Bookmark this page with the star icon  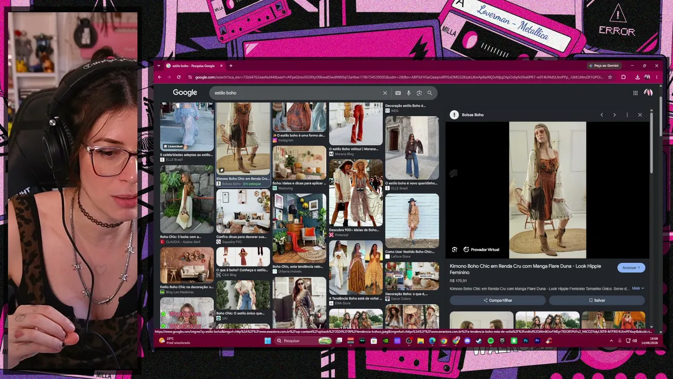(x=610, y=77)
